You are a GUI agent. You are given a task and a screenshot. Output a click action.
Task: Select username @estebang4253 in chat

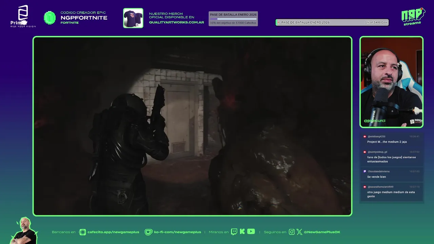[376, 137]
